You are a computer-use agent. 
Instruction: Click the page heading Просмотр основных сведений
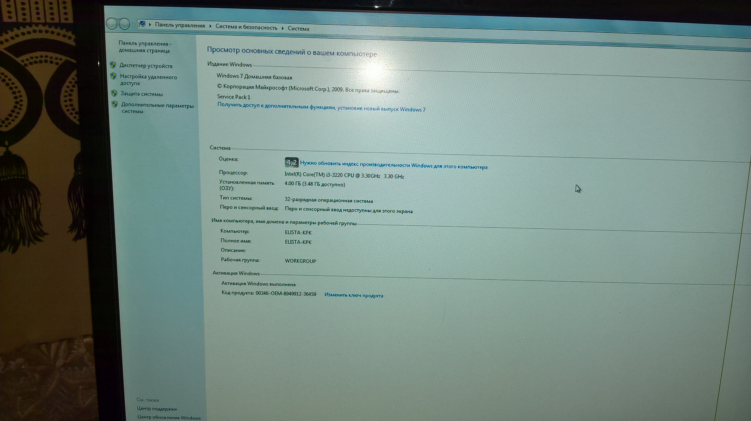(292, 52)
